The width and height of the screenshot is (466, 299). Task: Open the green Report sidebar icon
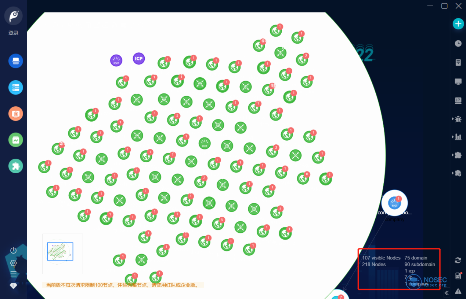[x=16, y=140]
